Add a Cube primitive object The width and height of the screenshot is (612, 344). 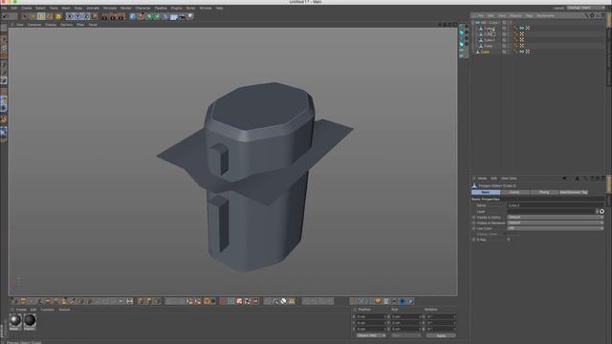(133, 16)
